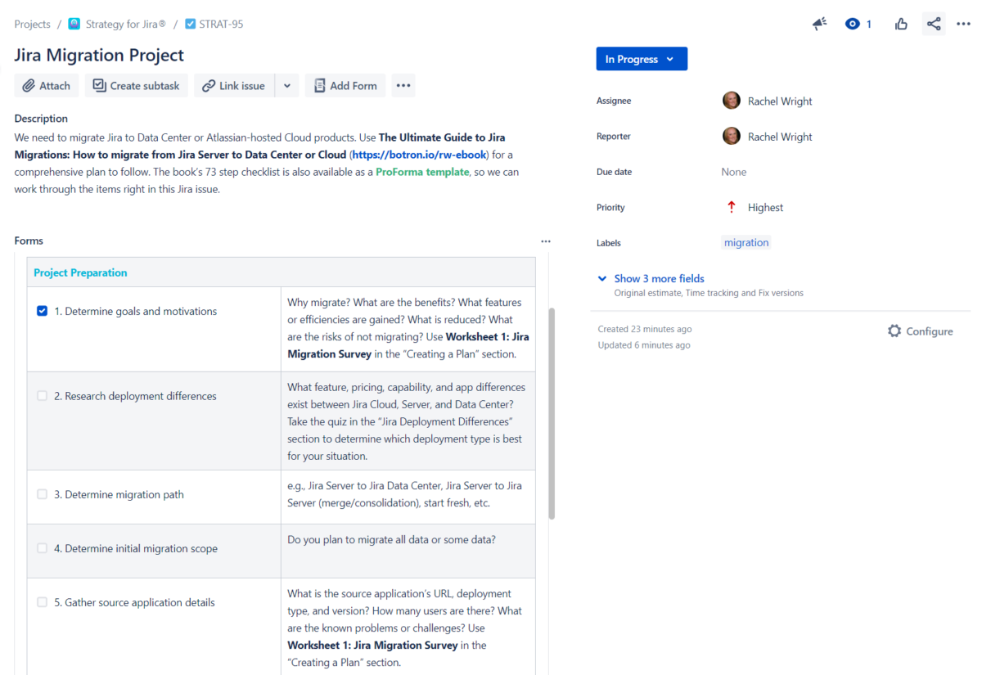Follow the botron.io/rw-ebook hyperlink

(420, 154)
